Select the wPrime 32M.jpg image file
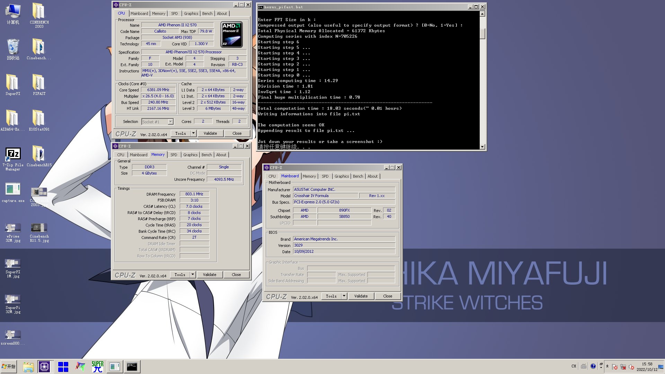The width and height of the screenshot is (665, 374). [x=13, y=233]
